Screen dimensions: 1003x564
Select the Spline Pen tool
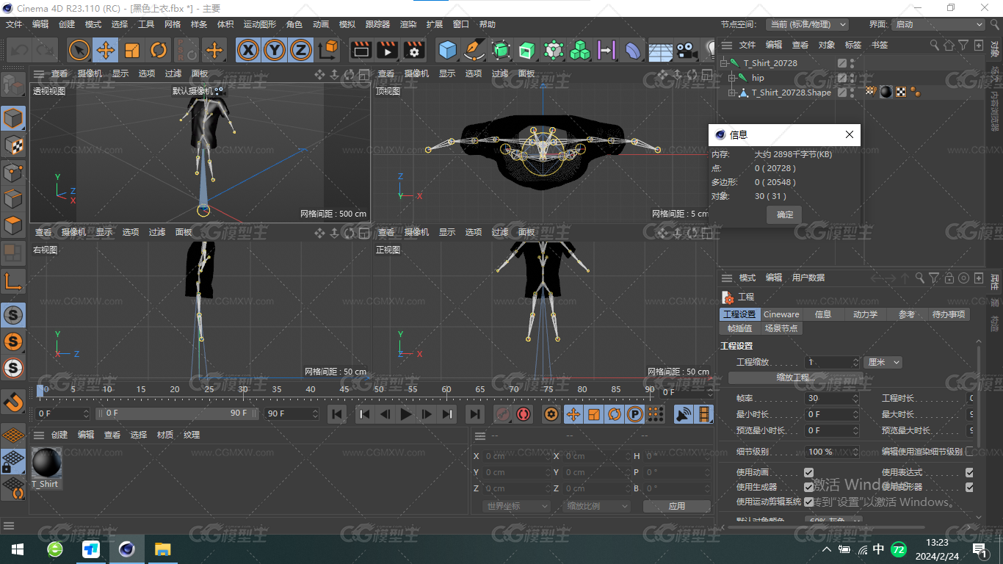[474, 50]
